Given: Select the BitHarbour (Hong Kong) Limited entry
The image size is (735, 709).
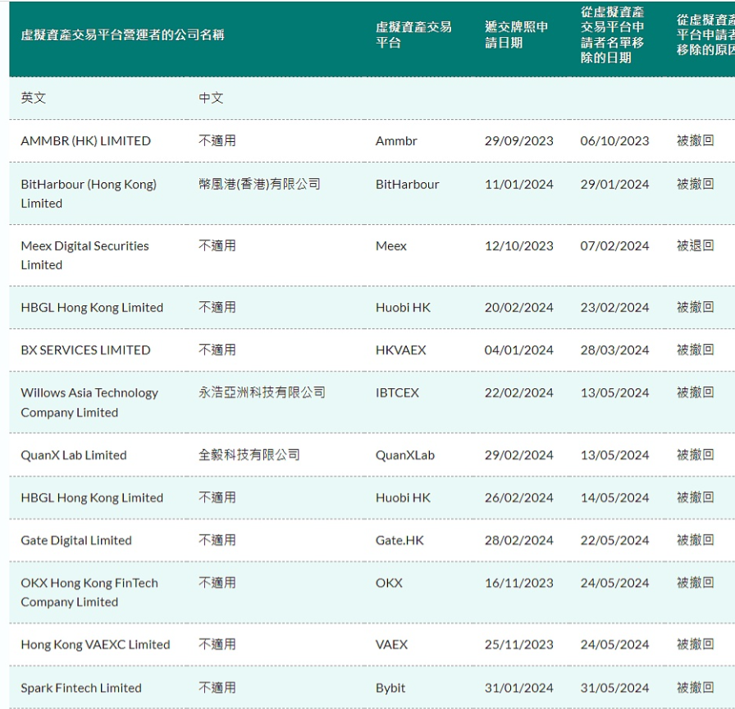Looking at the screenshot, I should (x=88, y=194).
